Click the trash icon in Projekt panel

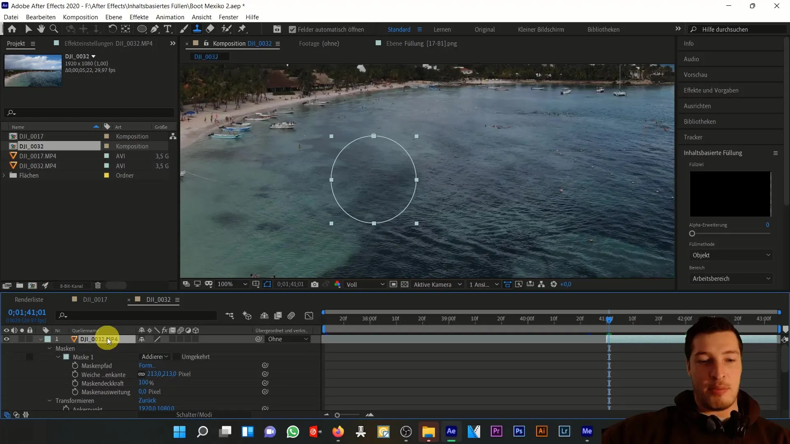pos(98,286)
